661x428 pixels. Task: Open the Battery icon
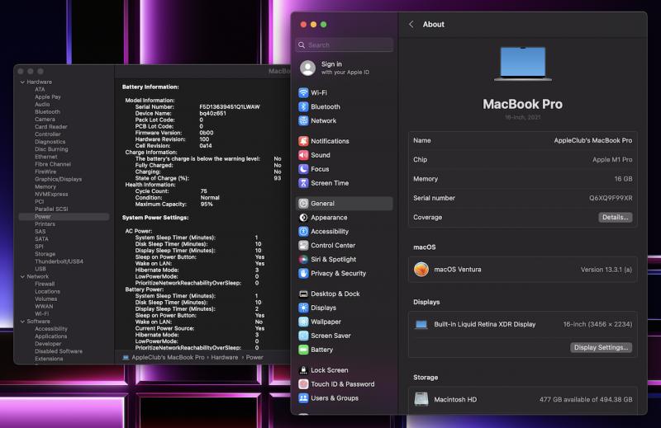click(303, 350)
